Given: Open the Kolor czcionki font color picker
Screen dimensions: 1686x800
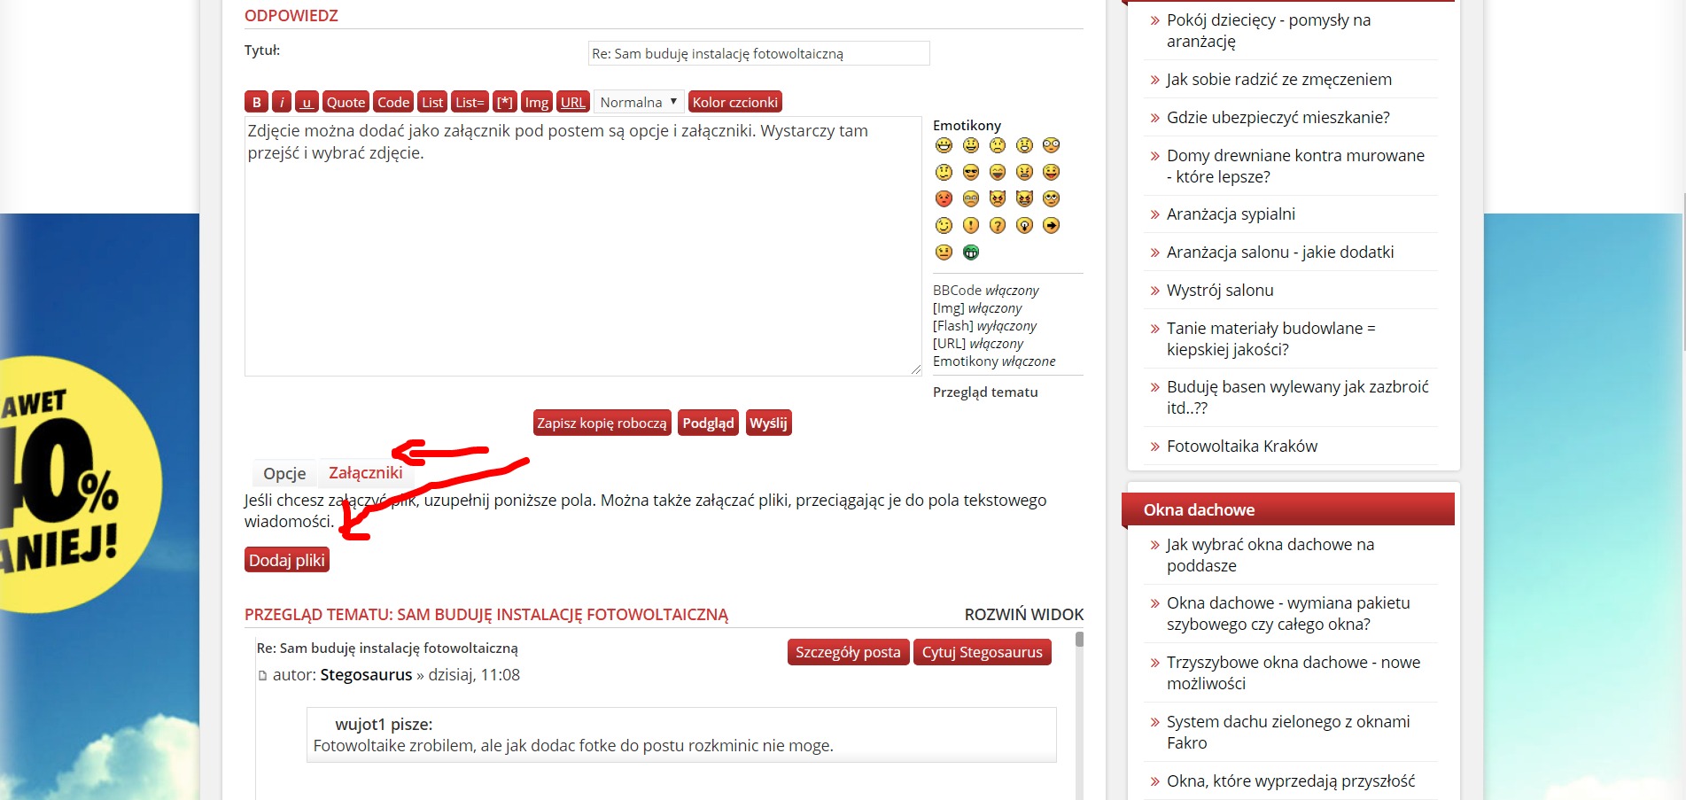Looking at the screenshot, I should coord(734,102).
